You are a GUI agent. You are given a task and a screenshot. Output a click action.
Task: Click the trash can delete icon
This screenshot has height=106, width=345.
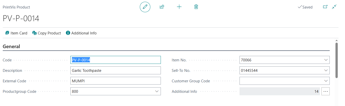tap(196, 7)
